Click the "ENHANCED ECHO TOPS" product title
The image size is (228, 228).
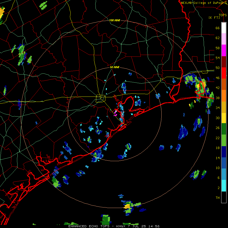point(89,226)
